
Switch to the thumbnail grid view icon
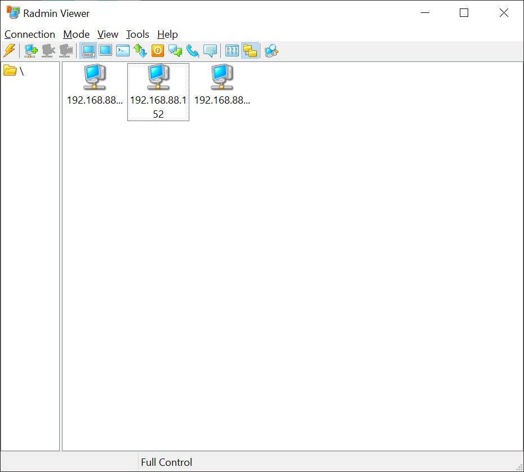pyautogui.click(x=232, y=51)
